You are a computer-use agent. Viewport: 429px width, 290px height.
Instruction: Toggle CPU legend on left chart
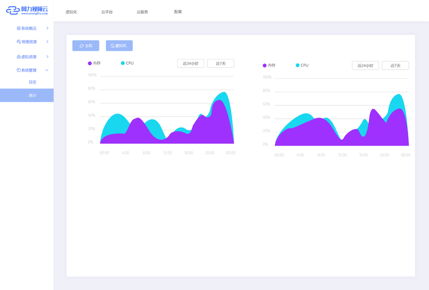point(127,63)
